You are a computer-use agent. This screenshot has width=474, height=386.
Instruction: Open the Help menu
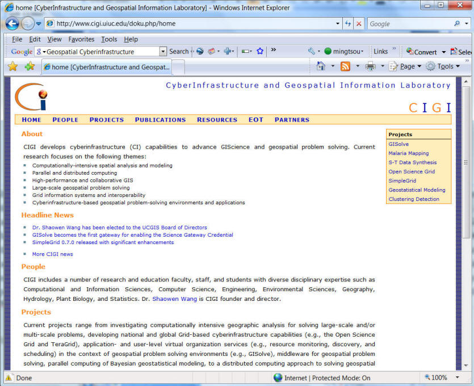click(131, 39)
